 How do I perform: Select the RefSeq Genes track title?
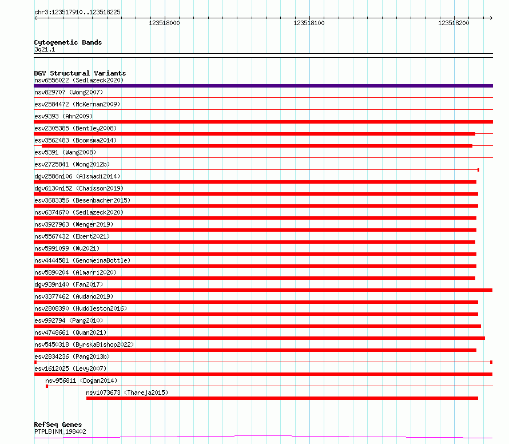(x=58, y=425)
